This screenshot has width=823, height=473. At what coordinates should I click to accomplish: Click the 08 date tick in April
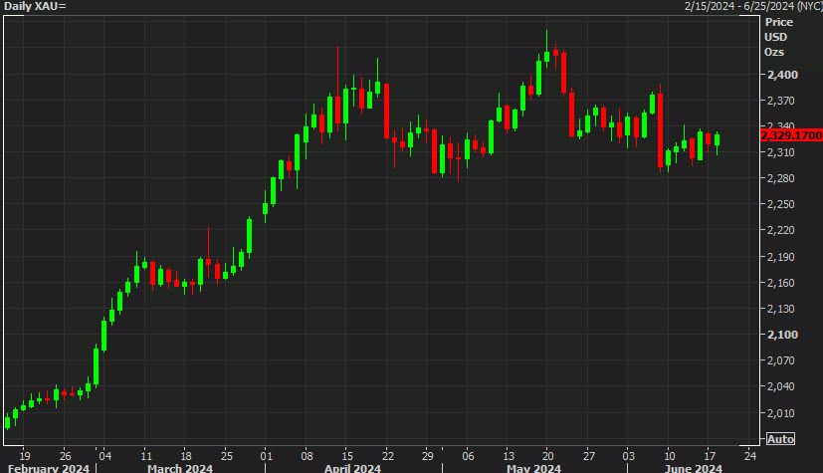[308, 456]
